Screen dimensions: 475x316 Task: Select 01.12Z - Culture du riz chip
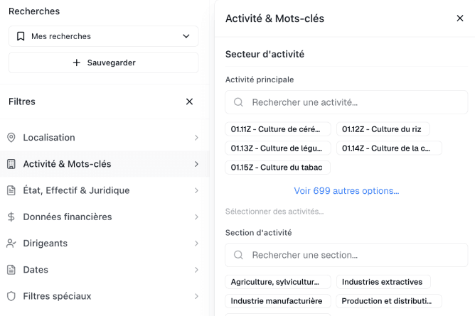(x=383, y=129)
